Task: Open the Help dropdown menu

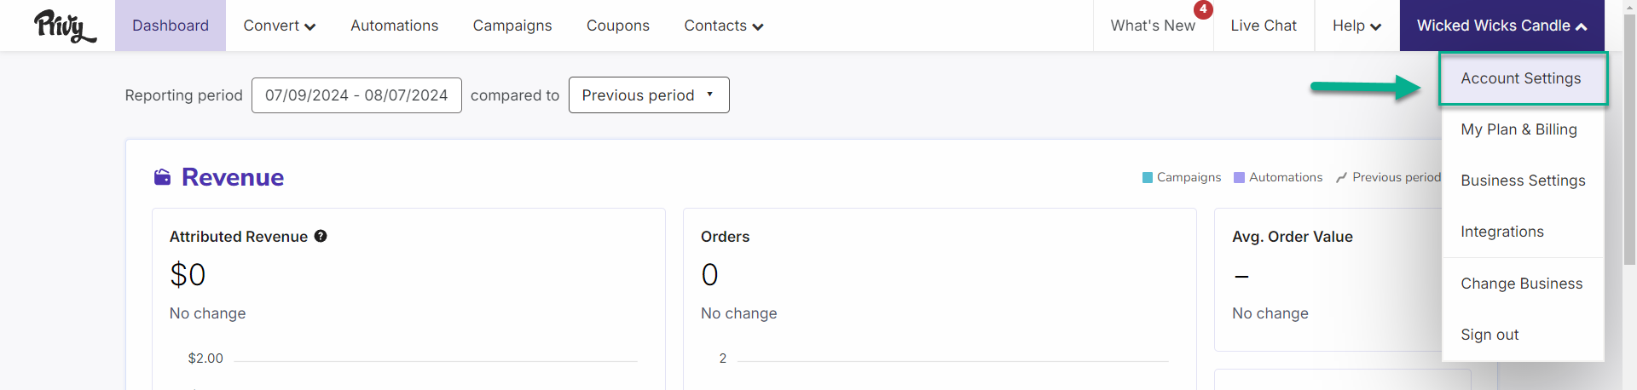Action: [x=1356, y=26]
